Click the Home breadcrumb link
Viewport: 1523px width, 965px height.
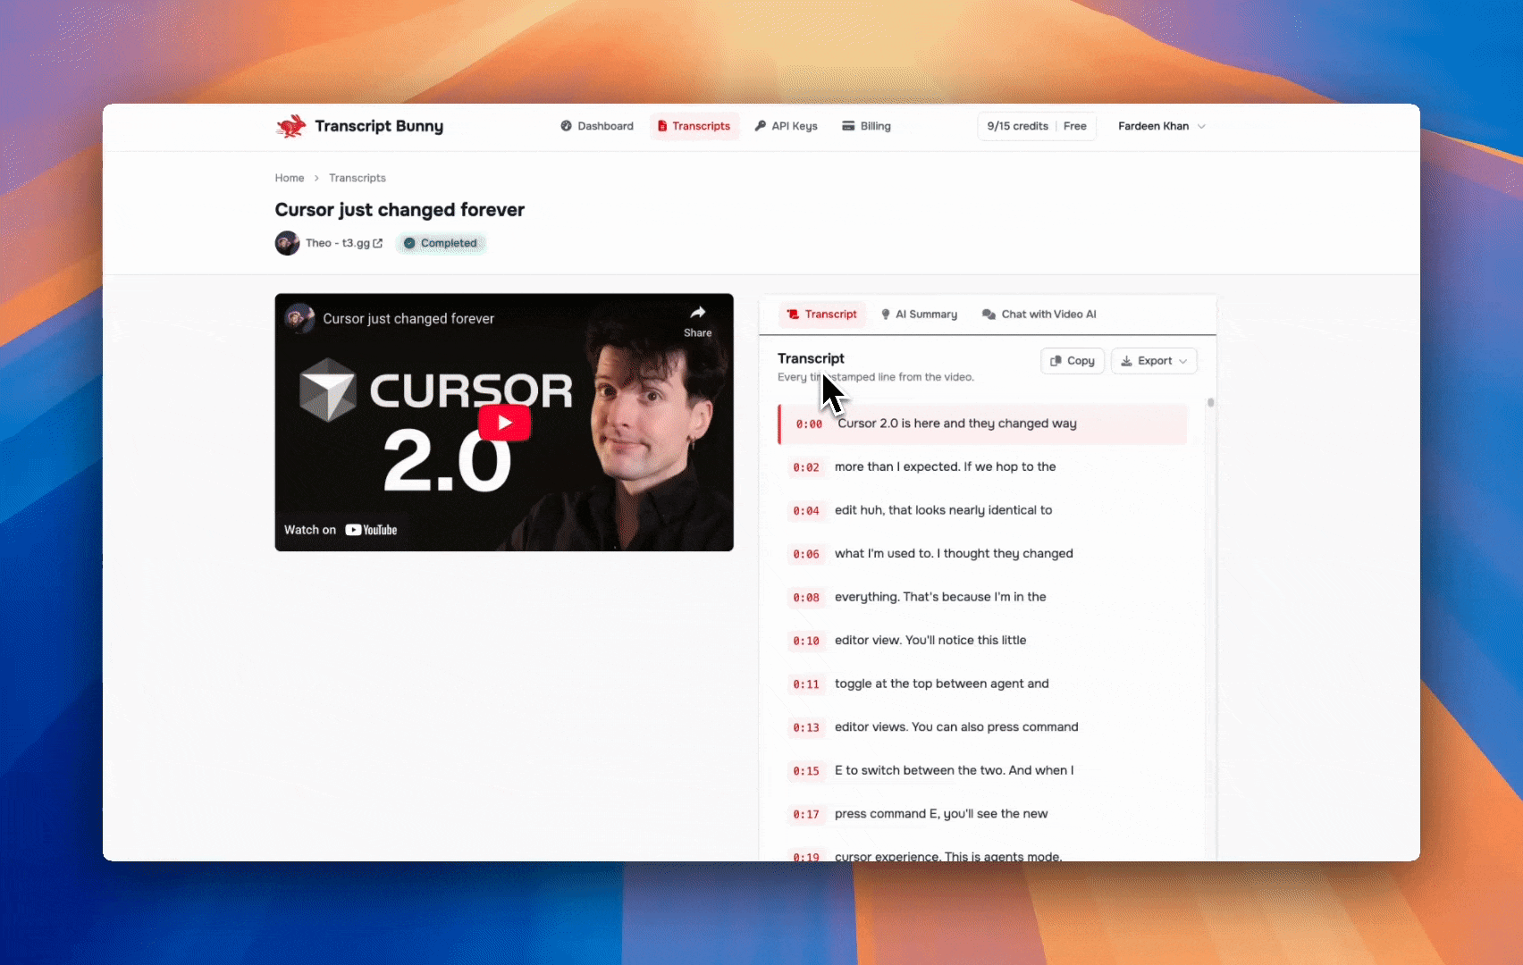pos(290,178)
